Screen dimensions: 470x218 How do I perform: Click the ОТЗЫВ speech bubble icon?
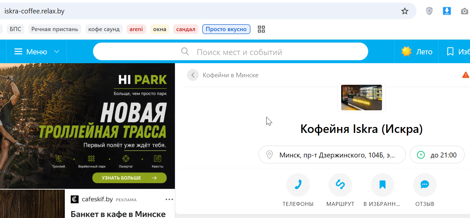click(425, 185)
